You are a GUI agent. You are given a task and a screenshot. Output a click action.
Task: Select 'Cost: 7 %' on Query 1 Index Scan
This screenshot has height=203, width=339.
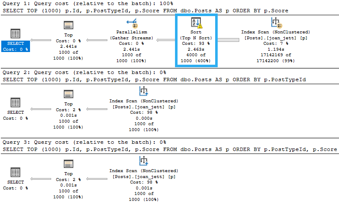point(276,44)
